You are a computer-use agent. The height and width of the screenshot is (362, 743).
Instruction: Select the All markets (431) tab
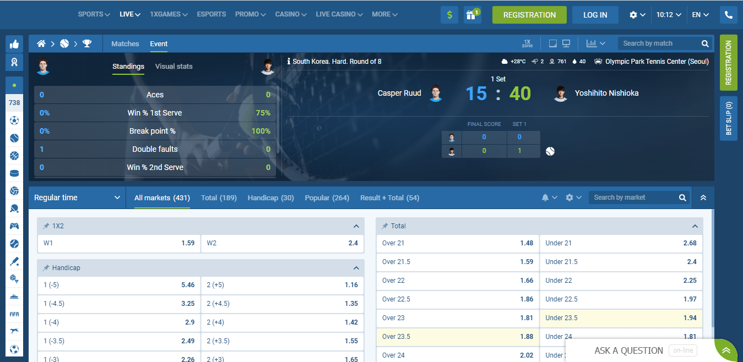coord(162,198)
